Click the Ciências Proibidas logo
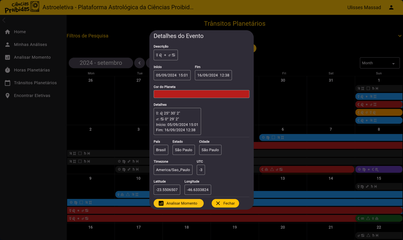 click(22, 7)
